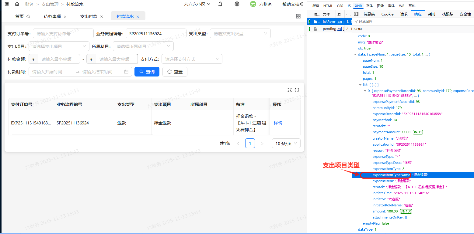Open the calendar icon in 付款时间 field
Viewport: 474px width, 234px height.
click(126, 72)
